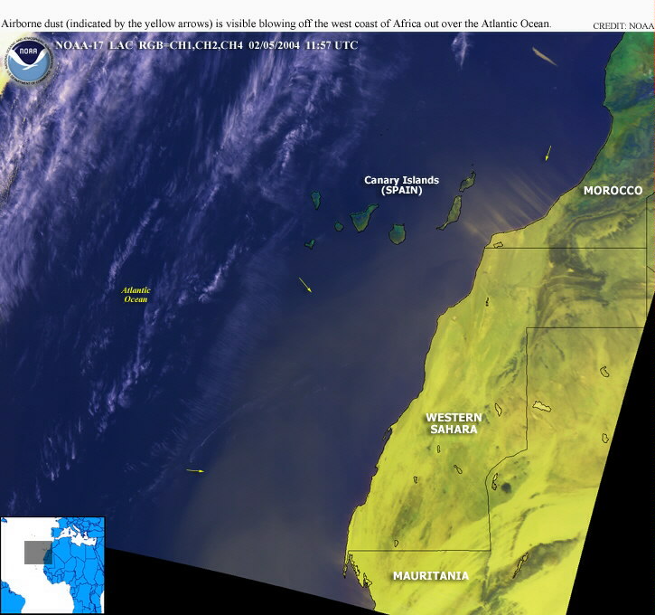655x615 pixels.
Task: Click the gray highlighted area in inset map
Action: point(39,553)
